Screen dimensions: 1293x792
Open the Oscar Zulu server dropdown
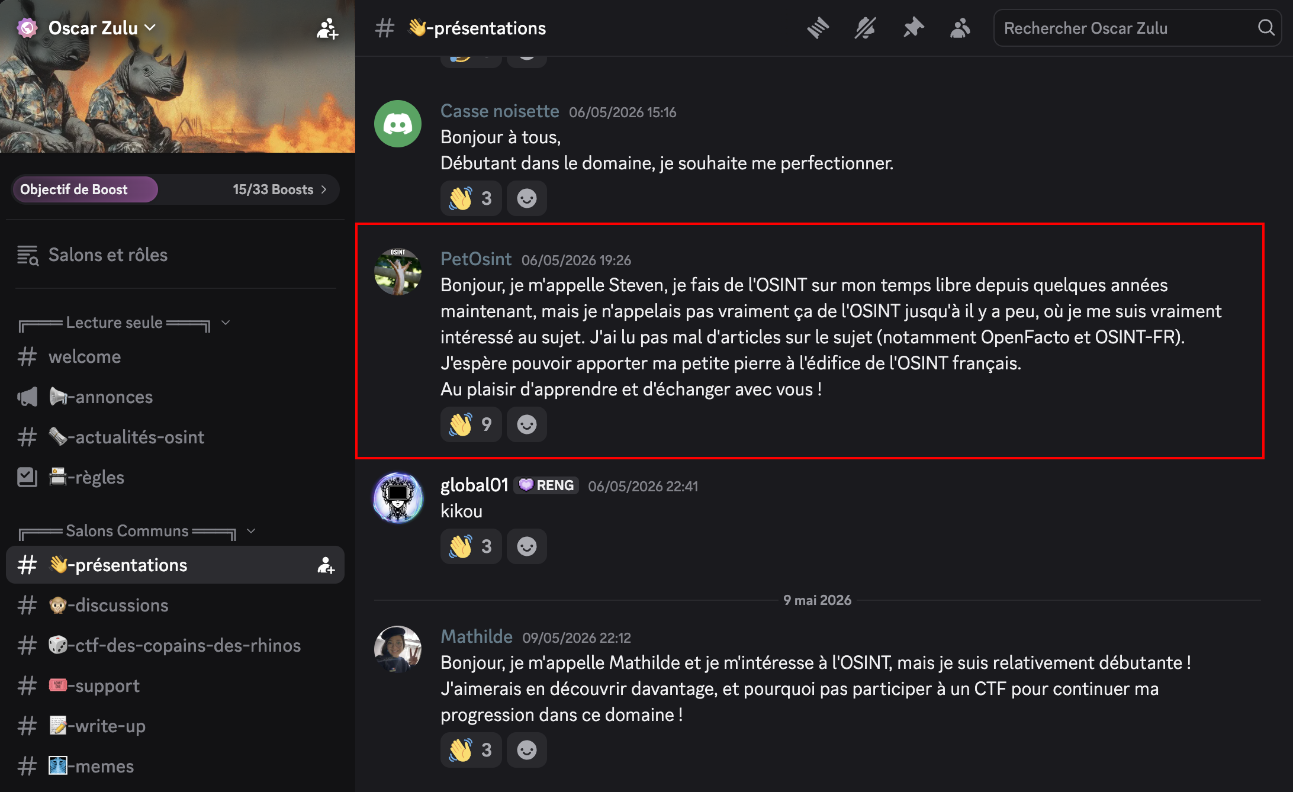102,28
